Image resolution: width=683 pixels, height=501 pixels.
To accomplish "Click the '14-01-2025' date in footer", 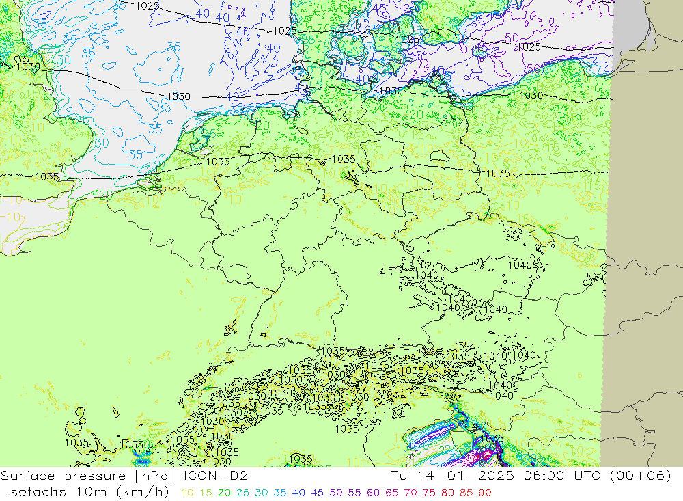I will pos(465,476).
